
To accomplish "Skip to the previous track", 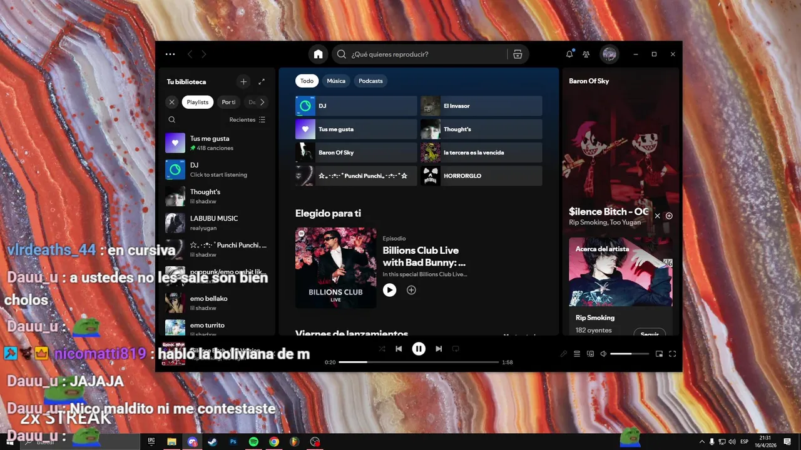I will [x=399, y=349].
